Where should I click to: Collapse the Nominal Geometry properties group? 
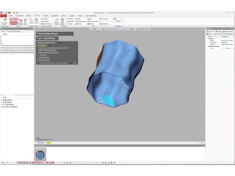tap(207, 46)
